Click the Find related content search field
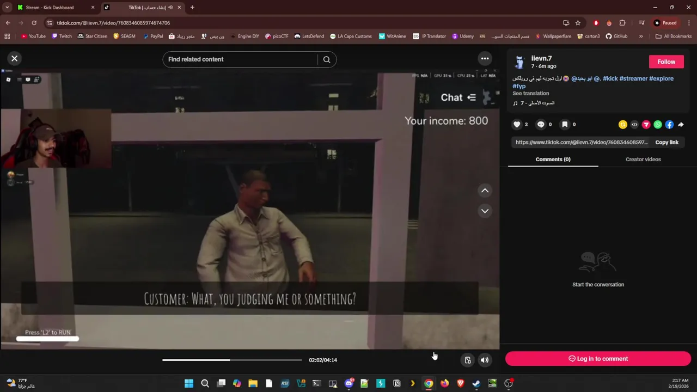697x392 pixels. tap(240, 59)
